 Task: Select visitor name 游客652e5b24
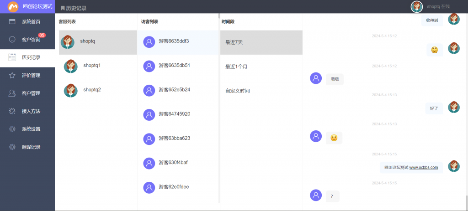click(x=174, y=90)
